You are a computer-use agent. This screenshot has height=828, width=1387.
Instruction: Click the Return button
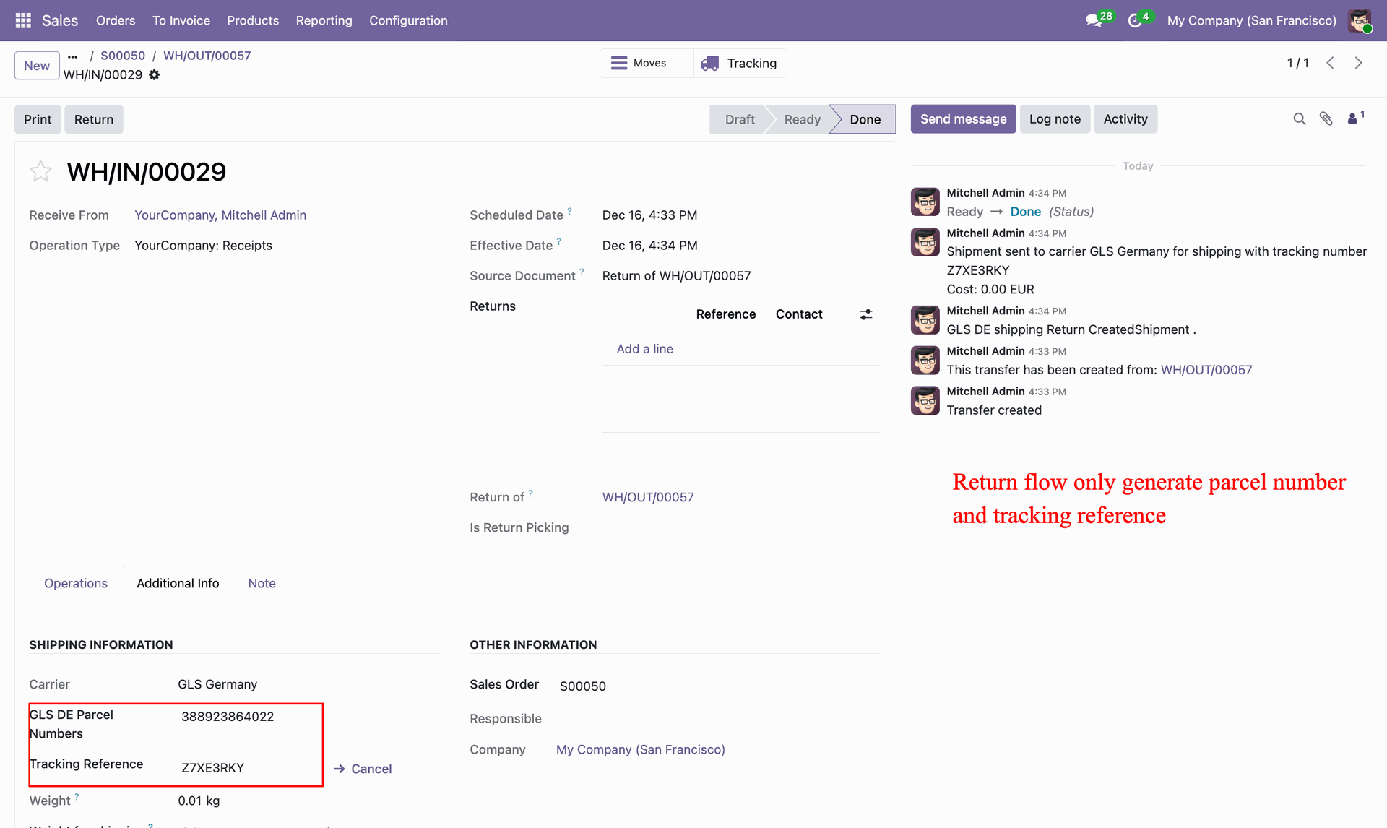[x=94, y=119]
